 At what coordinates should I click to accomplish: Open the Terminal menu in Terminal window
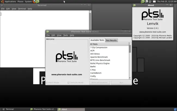coord(22,9)
